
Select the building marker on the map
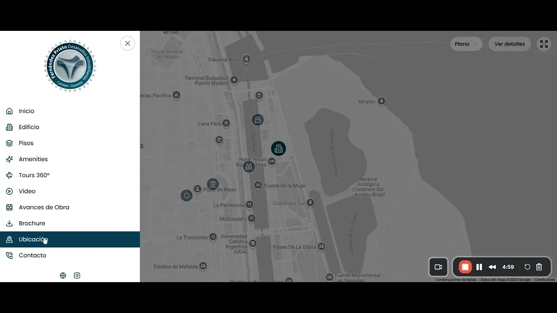pos(278,149)
